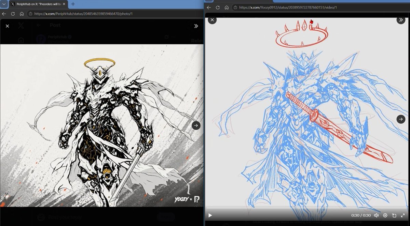Mute the video with speaker icon
Viewport: 410px width, 226px height.
376,215
